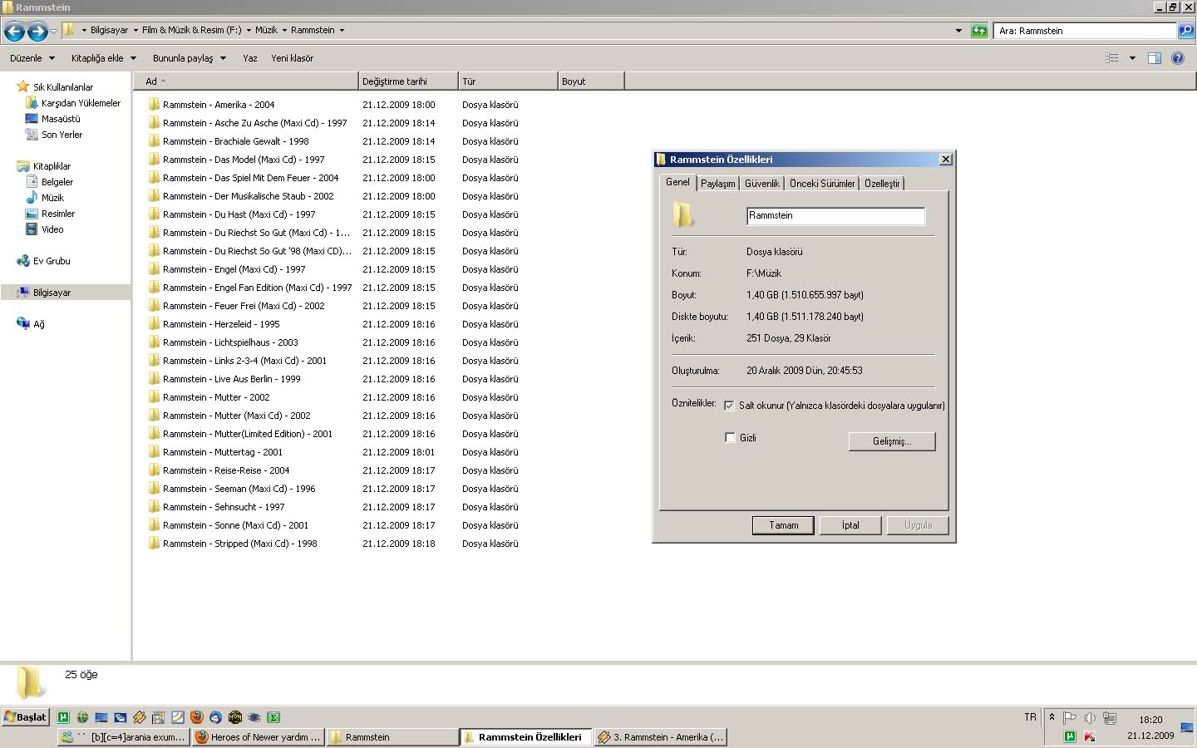1197x748 pixels.
Task: Go forward with the Explorer forward arrow
Action: 37,32
